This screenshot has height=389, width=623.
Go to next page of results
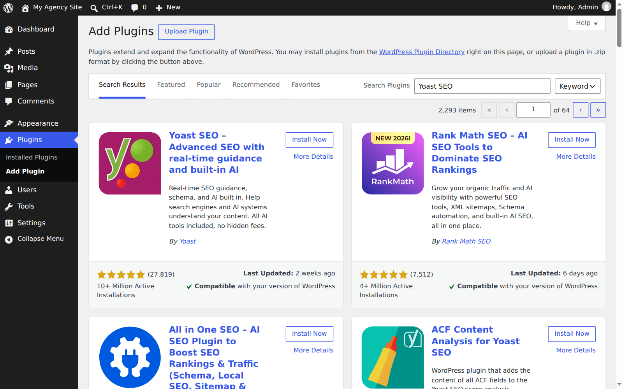pos(581,110)
